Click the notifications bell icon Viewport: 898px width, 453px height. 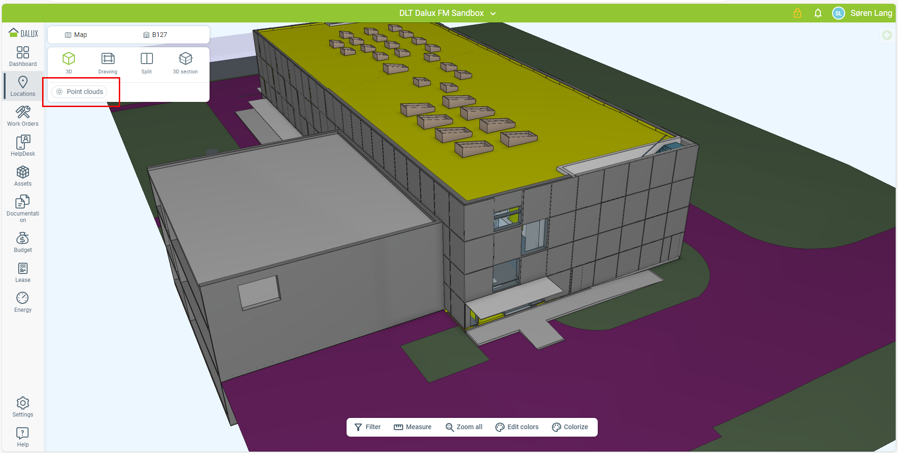click(x=818, y=13)
